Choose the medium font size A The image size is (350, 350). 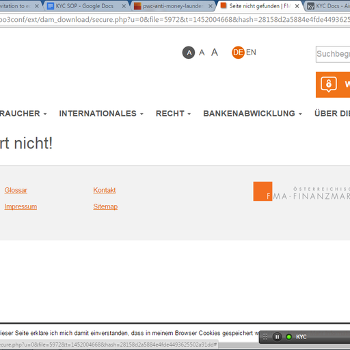[x=202, y=53]
